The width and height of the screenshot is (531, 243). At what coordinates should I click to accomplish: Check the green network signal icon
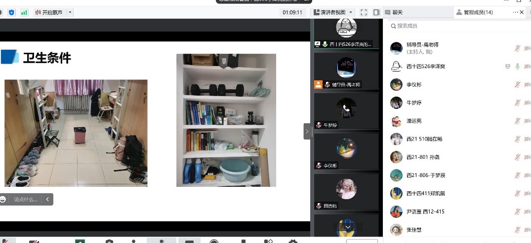24,12
